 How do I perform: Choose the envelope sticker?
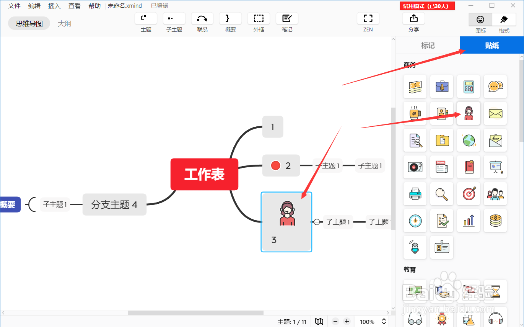click(495, 113)
